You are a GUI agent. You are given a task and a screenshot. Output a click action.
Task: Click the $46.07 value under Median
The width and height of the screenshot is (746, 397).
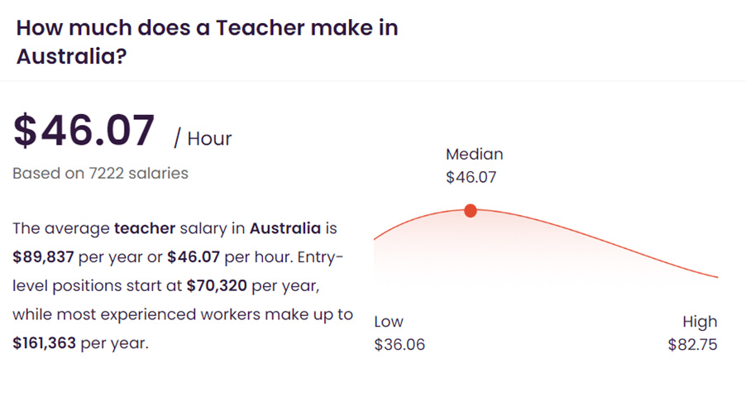(x=471, y=177)
